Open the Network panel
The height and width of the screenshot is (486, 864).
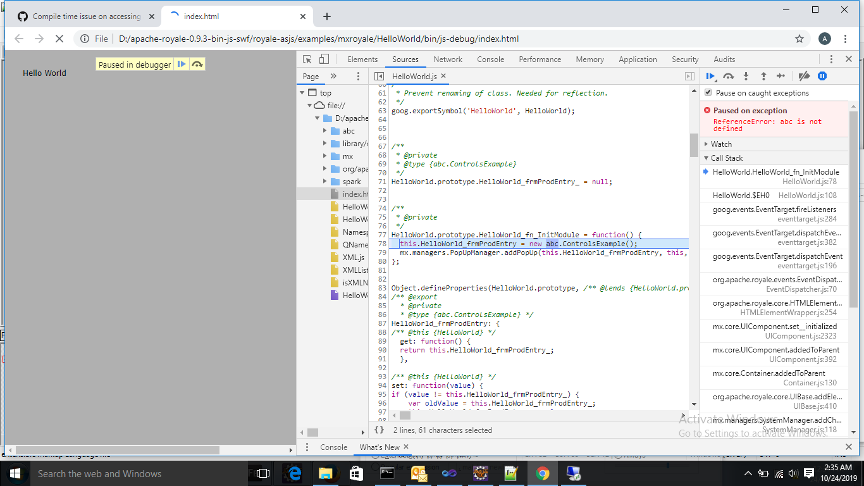click(448, 59)
